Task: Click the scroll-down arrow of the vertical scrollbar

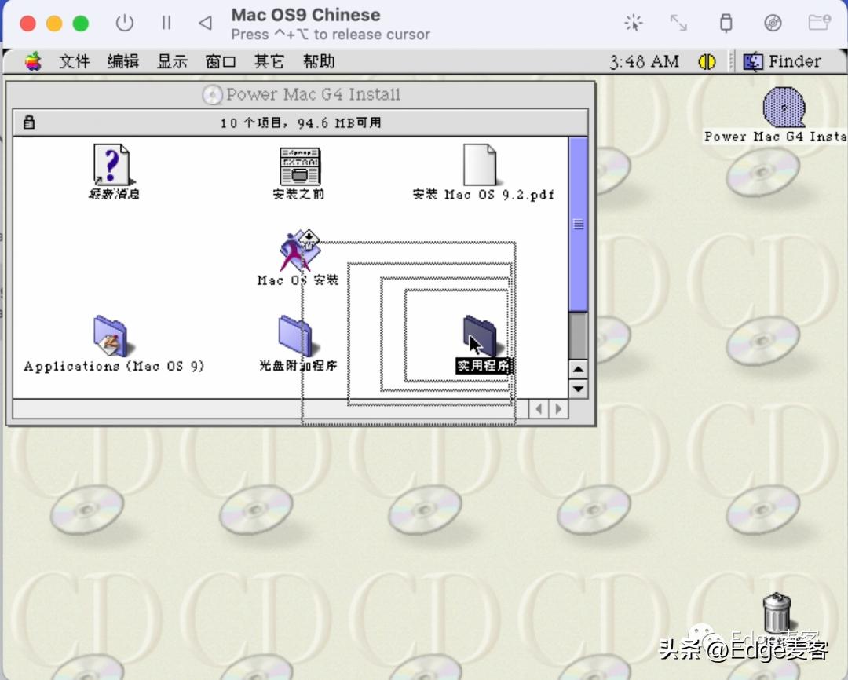Action: (578, 389)
